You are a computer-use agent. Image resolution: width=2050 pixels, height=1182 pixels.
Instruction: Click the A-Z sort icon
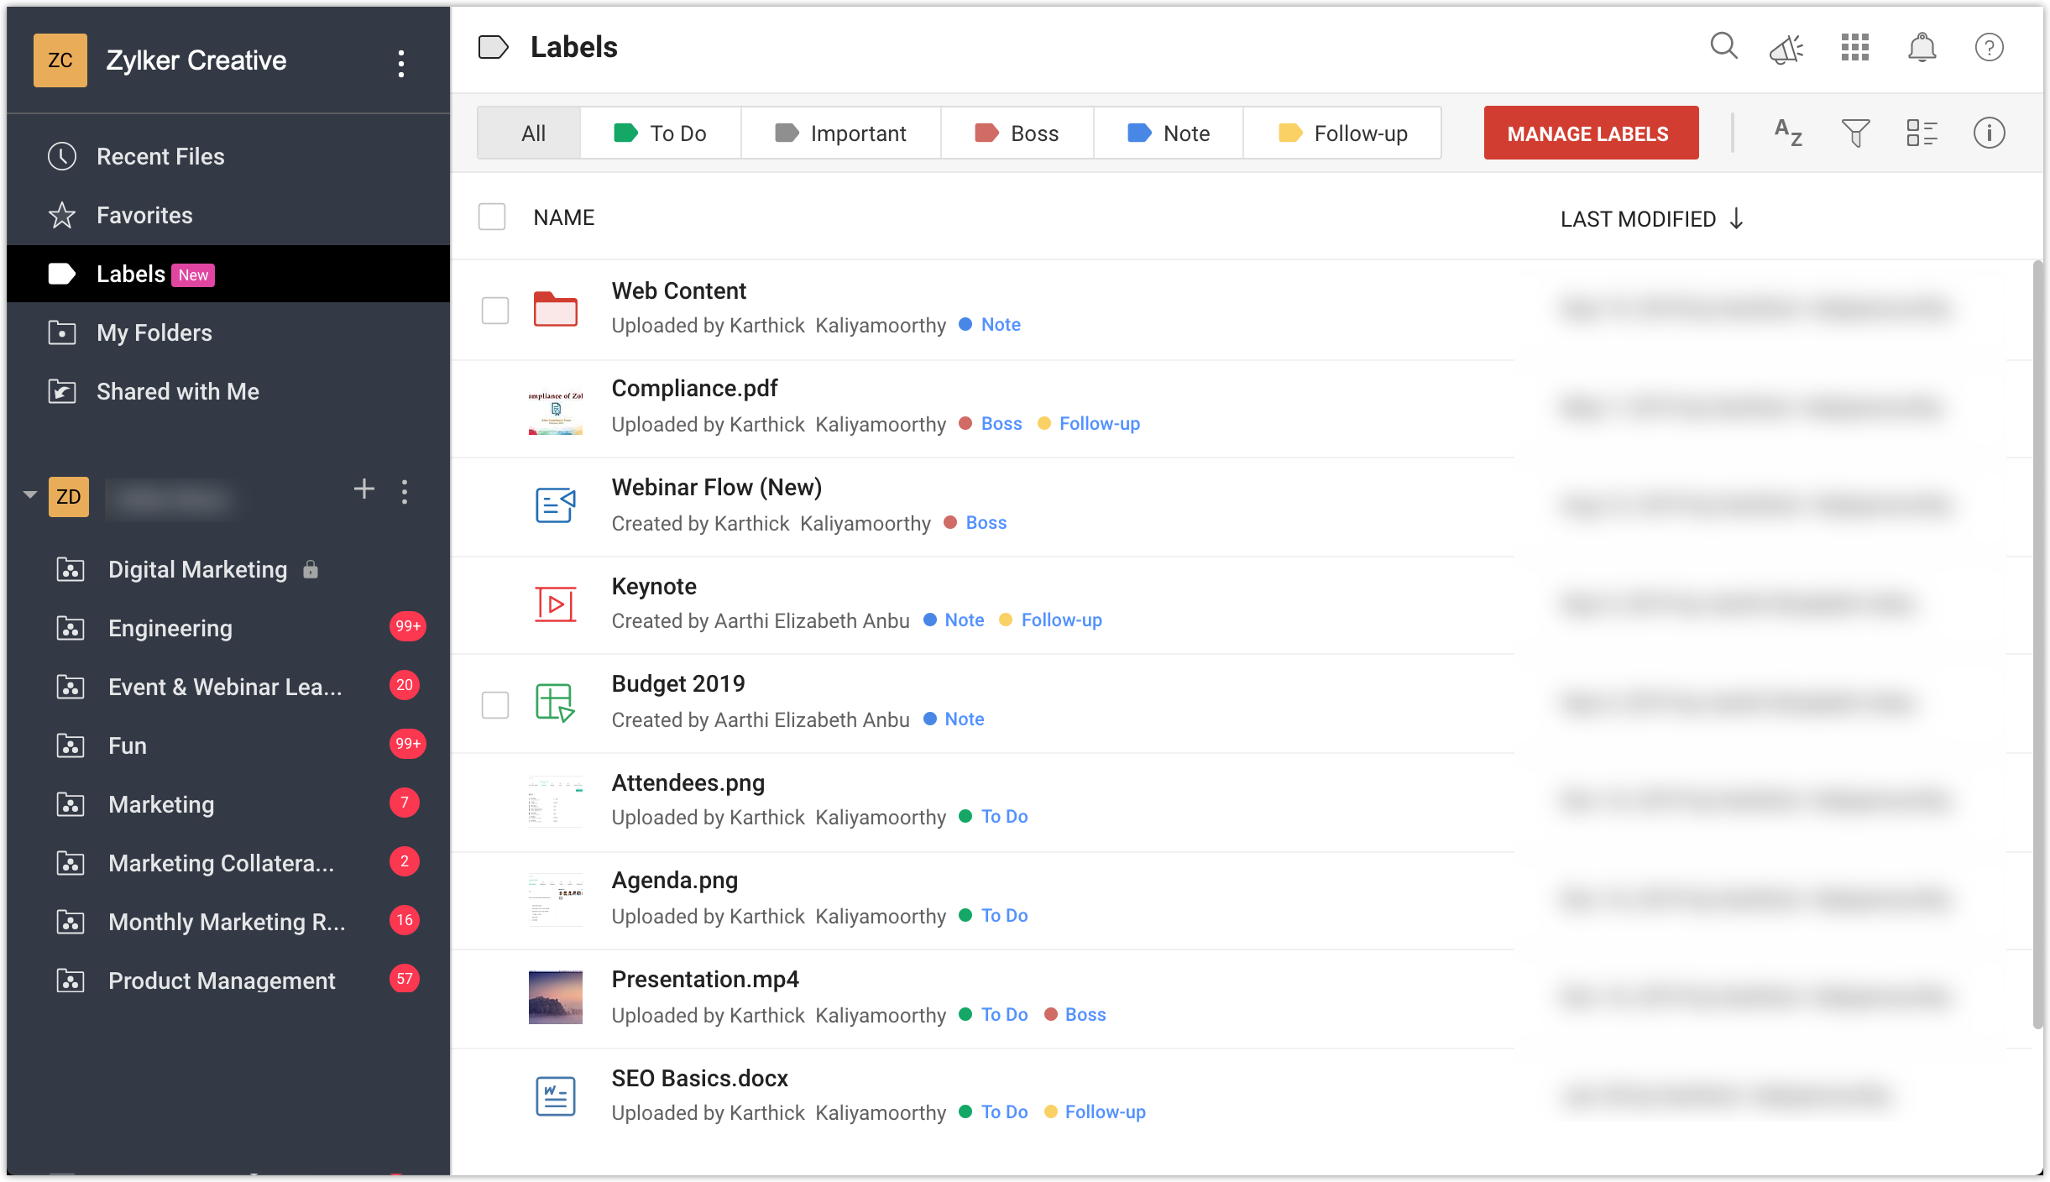click(1788, 133)
